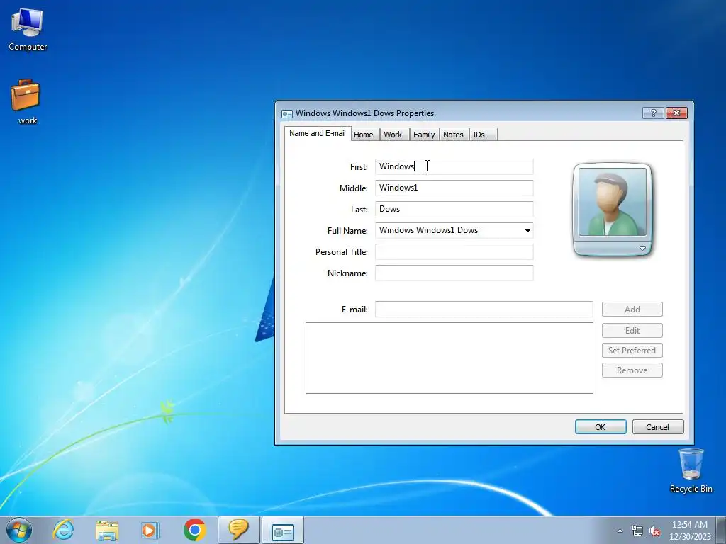Click the contact picture thumbnail
This screenshot has width=726, height=544.
pos(613,202)
